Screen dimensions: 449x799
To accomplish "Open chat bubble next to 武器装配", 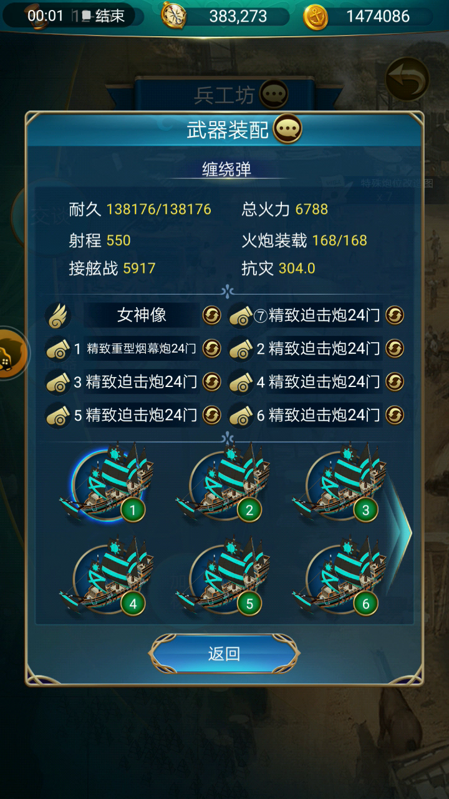I will click(287, 129).
